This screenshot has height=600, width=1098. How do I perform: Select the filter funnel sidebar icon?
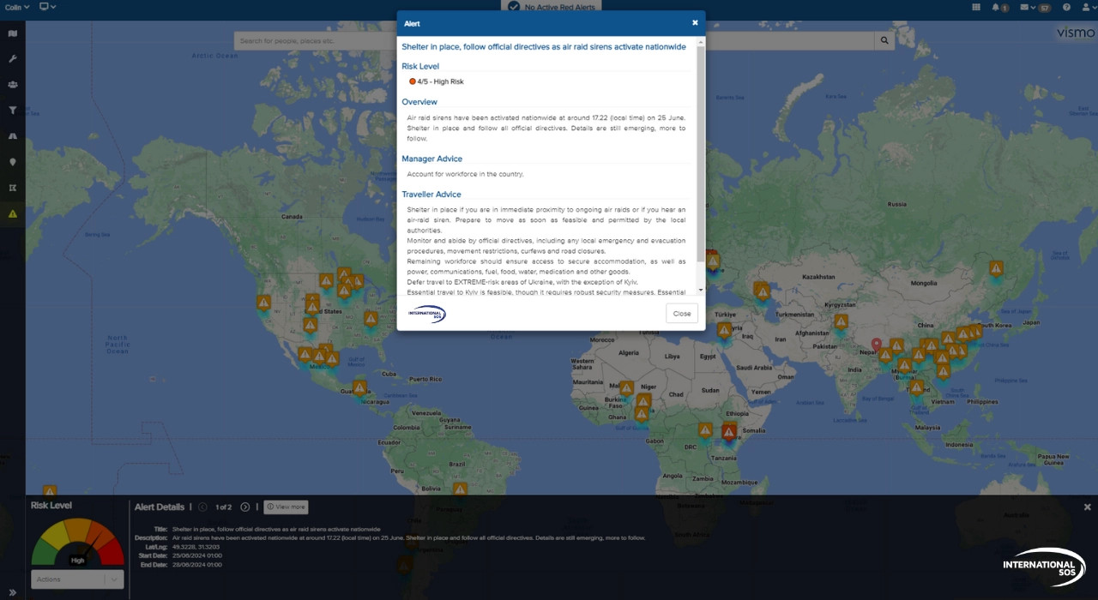click(12, 111)
